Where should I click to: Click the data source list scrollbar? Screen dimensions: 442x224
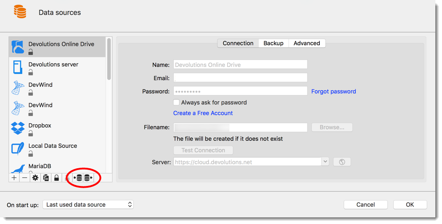tap(109, 59)
